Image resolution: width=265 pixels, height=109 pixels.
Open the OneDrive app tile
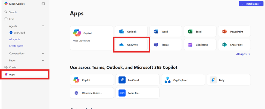point(132,45)
